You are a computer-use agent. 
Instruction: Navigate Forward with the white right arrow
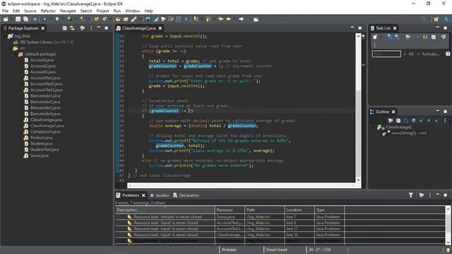tap(241, 19)
